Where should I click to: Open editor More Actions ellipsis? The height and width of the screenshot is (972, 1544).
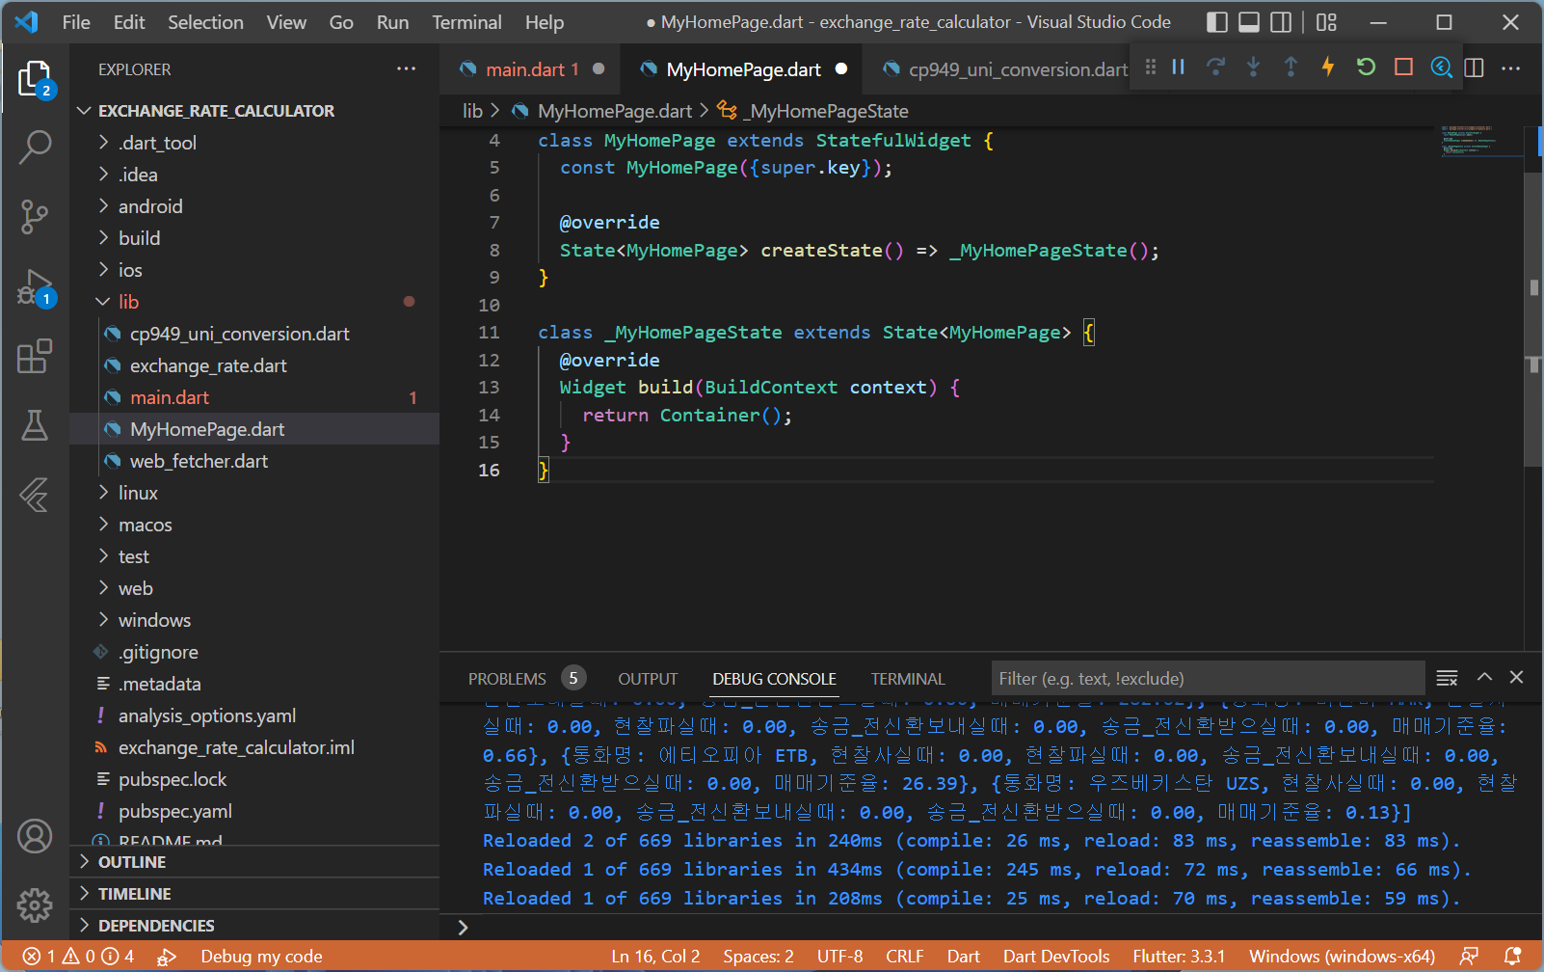1511,67
